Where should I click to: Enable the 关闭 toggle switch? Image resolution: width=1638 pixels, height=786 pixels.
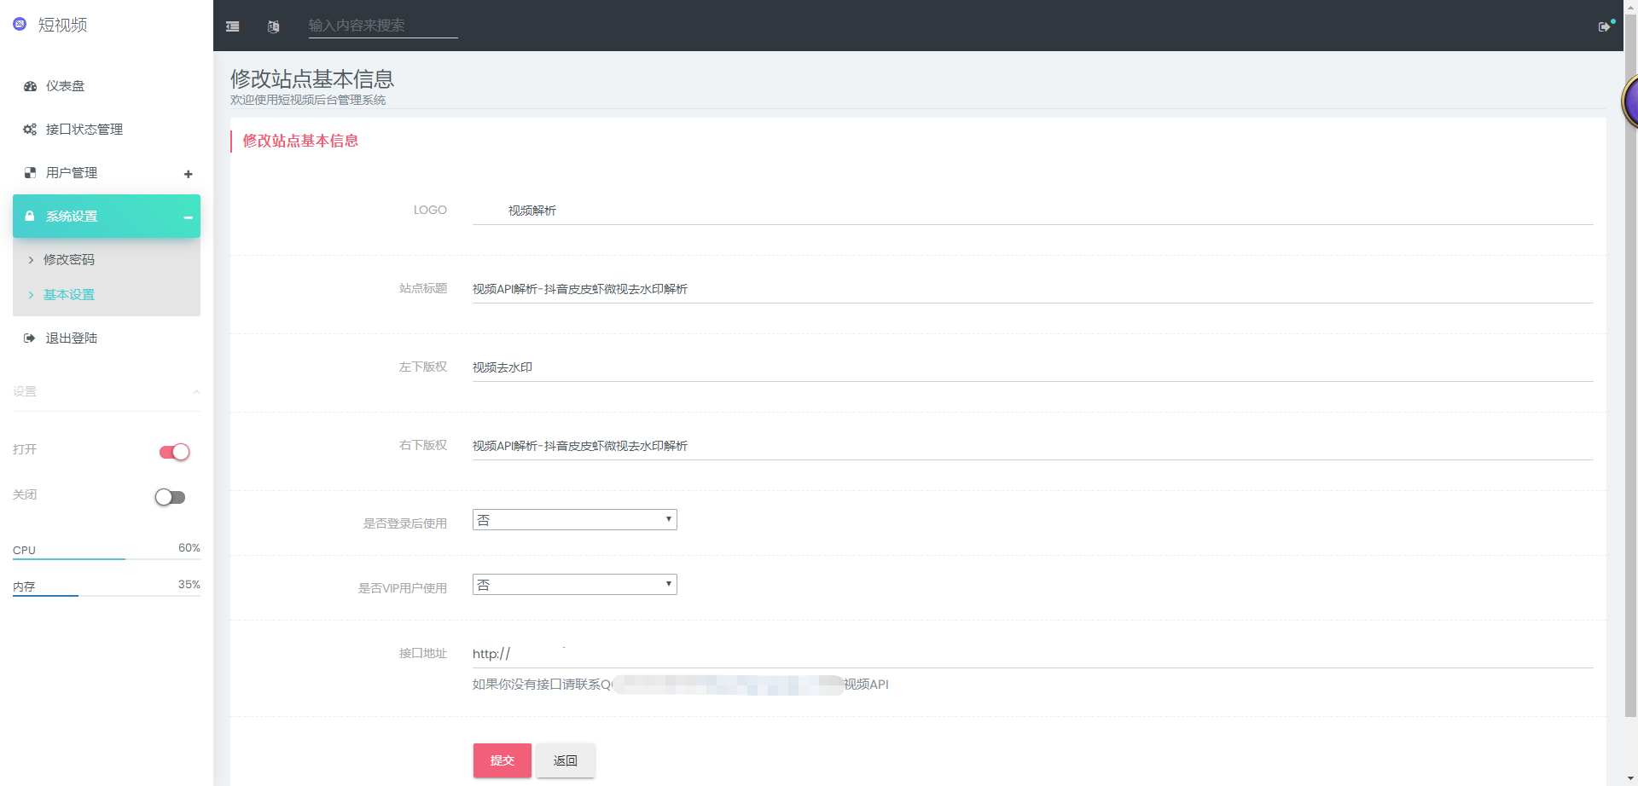(x=170, y=497)
